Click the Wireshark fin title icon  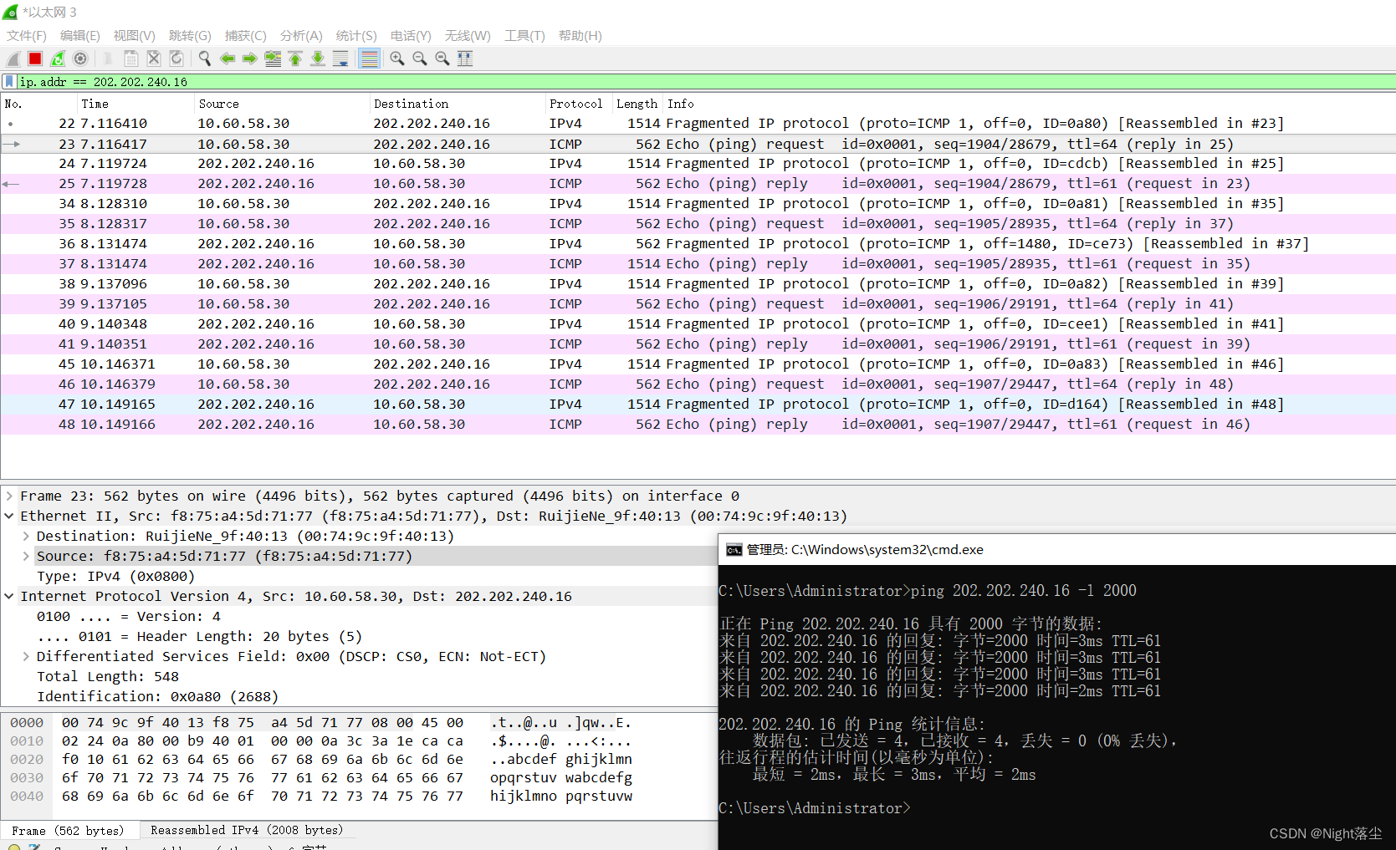coord(10,12)
